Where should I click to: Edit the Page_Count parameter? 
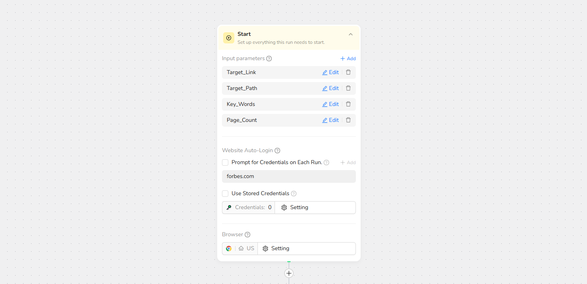(330, 120)
